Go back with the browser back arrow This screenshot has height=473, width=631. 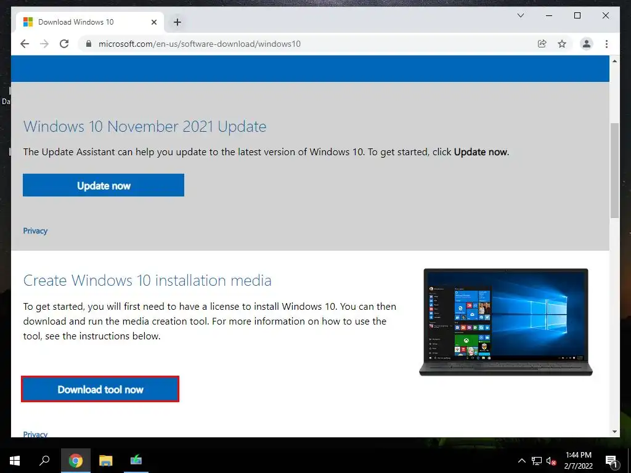tap(25, 44)
